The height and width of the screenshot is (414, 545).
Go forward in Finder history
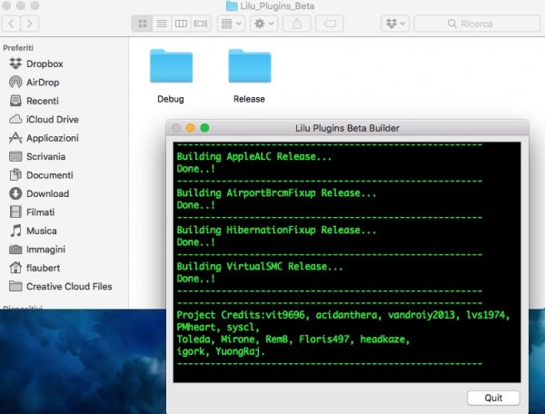point(32,23)
